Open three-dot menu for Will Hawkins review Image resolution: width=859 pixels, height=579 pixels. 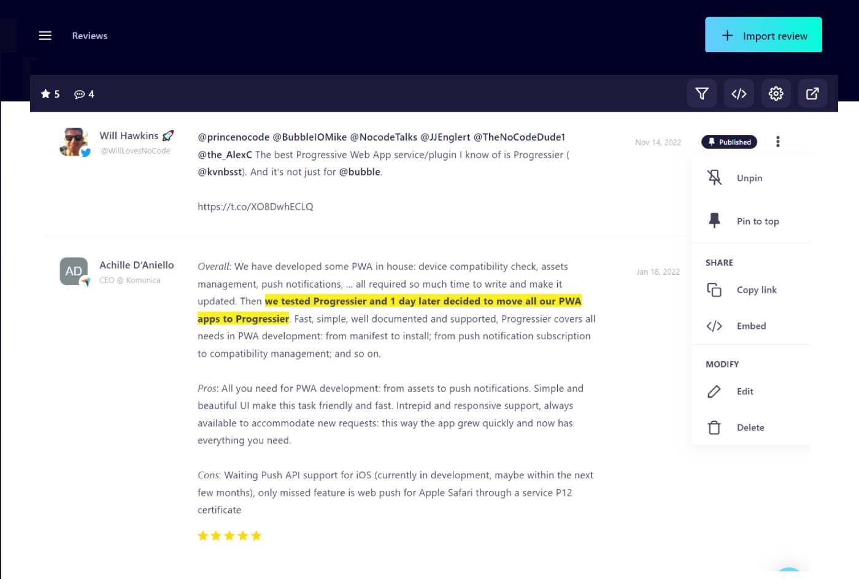778,142
